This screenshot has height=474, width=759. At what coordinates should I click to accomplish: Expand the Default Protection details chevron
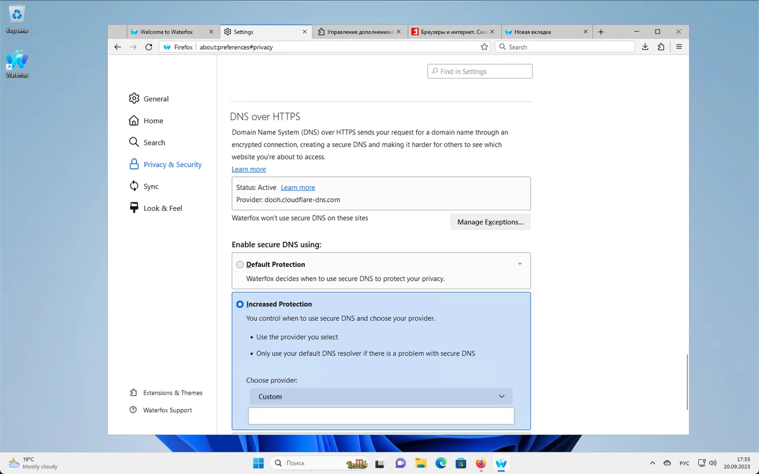(520, 264)
